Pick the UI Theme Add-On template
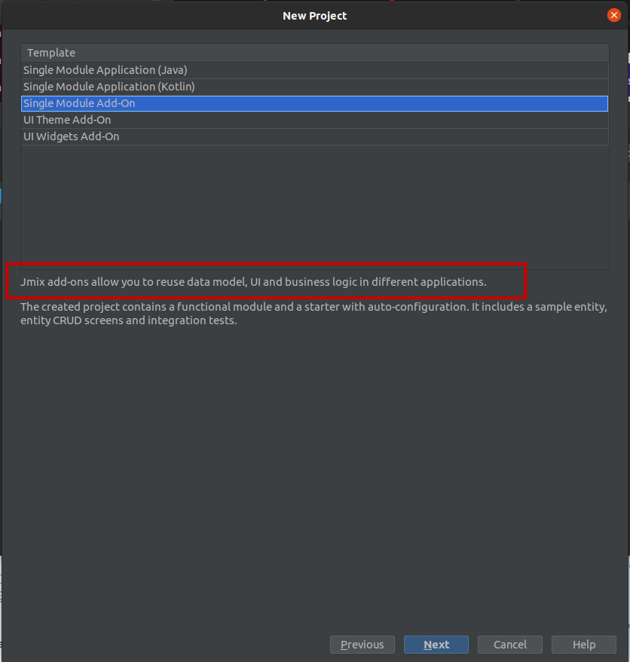This screenshot has height=662, width=630. [315, 121]
